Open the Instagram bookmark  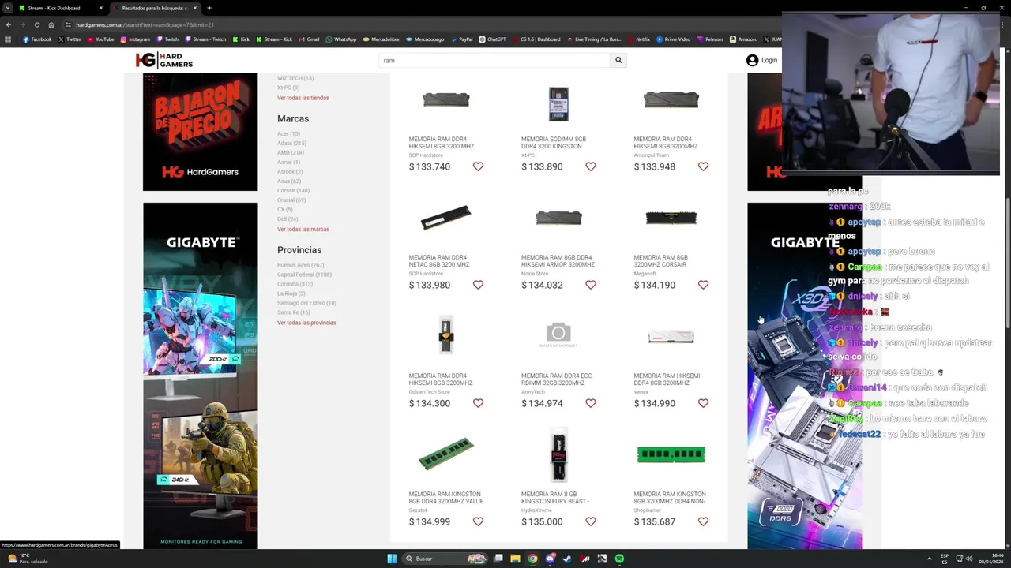(135, 39)
